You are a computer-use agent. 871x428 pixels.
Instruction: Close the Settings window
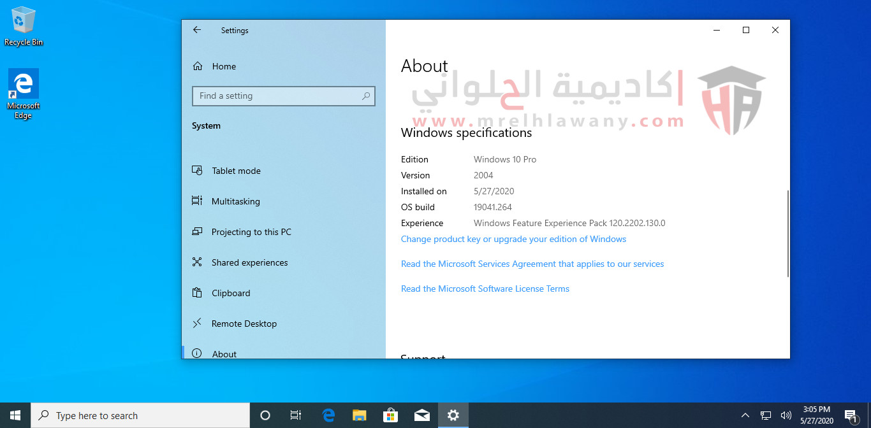coord(775,30)
